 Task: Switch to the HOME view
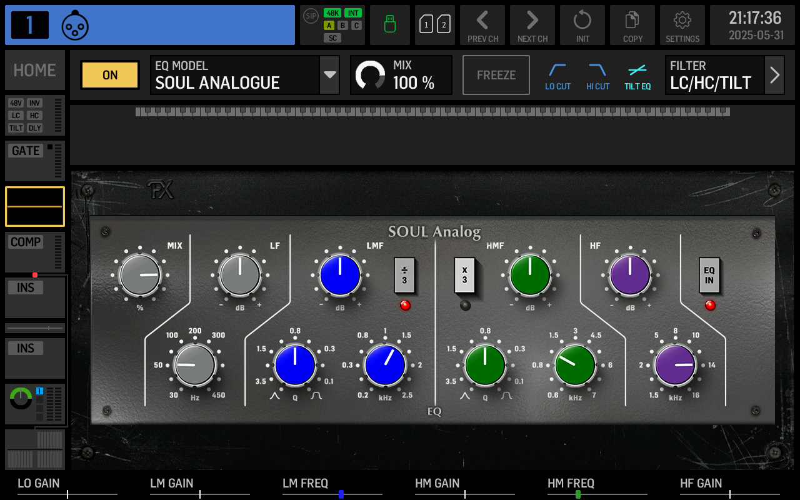pyautogui.click(x=34, y=70)
